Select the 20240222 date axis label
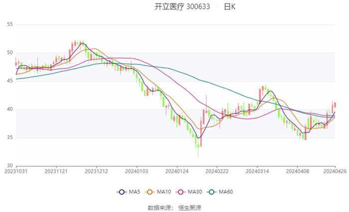The image size is (349, 212). coord(216,172)
